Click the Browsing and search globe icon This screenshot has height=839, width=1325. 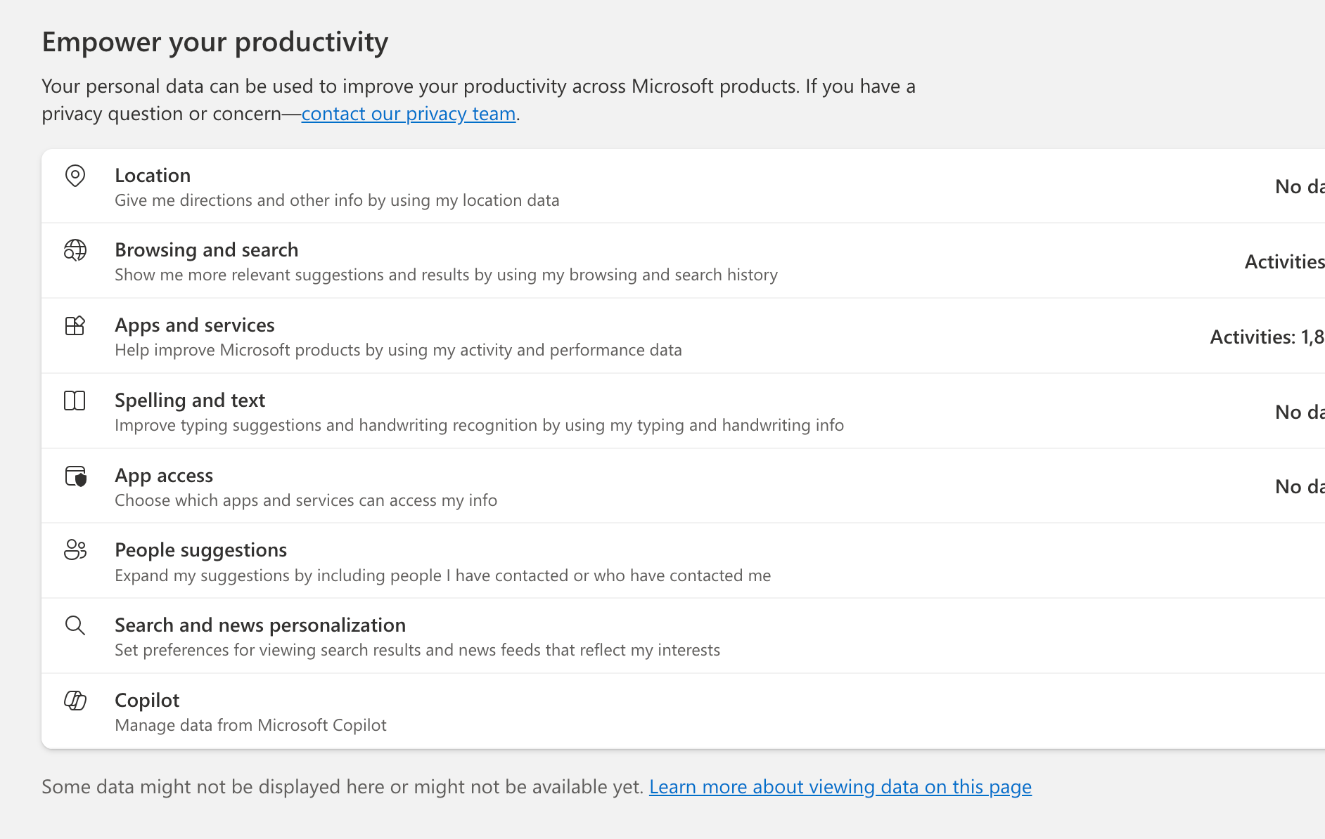point(75,250)
